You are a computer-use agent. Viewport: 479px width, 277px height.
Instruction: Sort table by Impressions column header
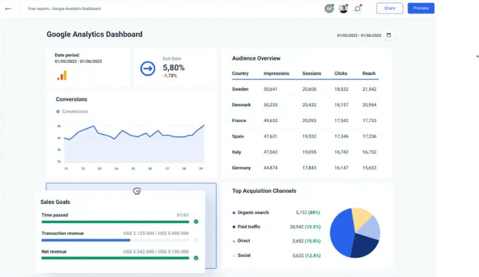(x=276, y=74)
